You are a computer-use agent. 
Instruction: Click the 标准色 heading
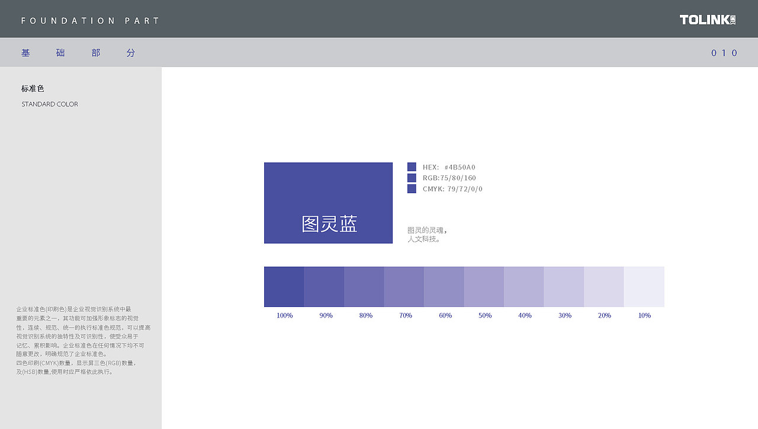click(x=33, y=88)
